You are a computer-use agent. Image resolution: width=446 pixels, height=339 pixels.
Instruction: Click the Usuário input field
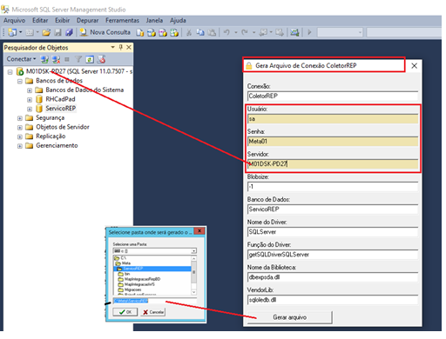click(x=333, y=119)
